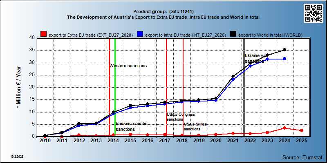Click the date '19.2.2026'

tap(17, 156)
